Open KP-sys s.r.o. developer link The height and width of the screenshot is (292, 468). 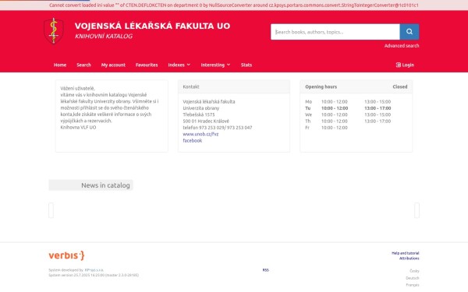tap(94, 270)
